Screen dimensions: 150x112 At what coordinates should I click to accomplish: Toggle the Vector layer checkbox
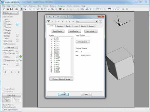(4, 27)
